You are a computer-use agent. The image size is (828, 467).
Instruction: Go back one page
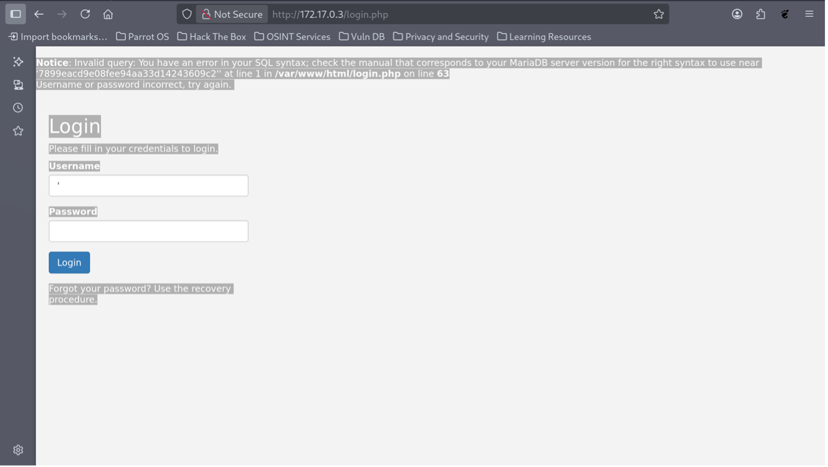point(39,14)
